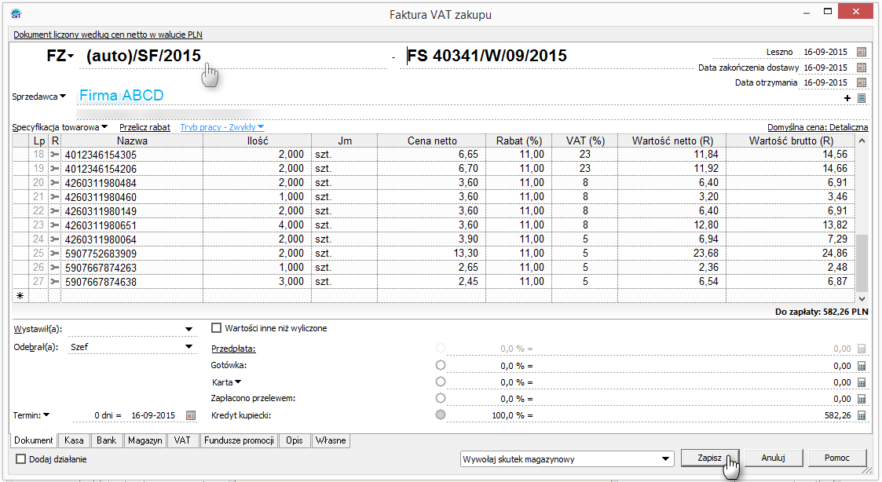Switch to the Kasa tab
Screen dimensions: 882x482
[x=74, y=440]
